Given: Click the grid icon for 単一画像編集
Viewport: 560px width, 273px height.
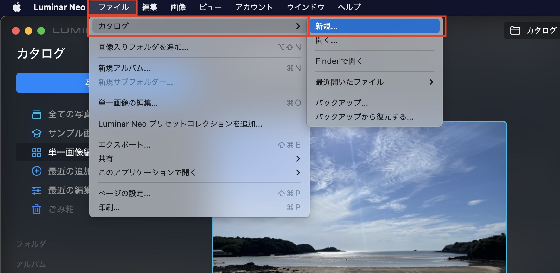Looking at the screenshot, I should pos(37,152).
